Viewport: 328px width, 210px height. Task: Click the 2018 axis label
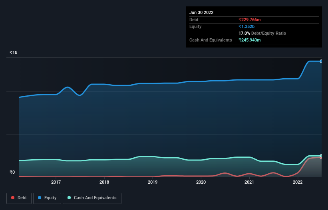click(x=104, y=182)
